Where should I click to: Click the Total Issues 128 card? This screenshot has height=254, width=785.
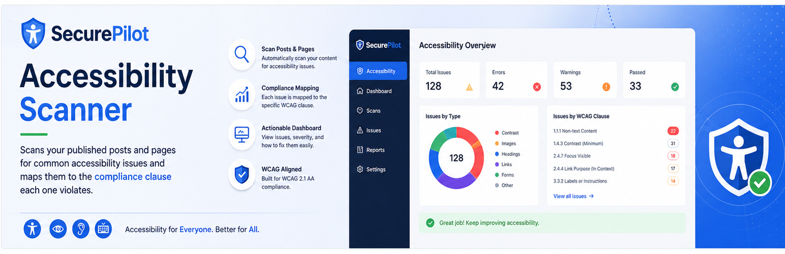coord(449,80)
